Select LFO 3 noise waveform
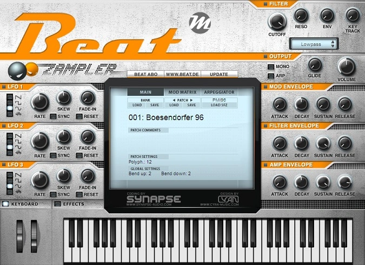365x265 pixels. tap(10, 191)
